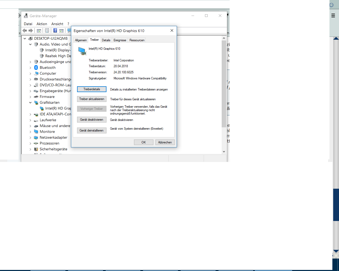Click the device tree scrollbar up arrow
339x271 pixels.
pos(224,38)
